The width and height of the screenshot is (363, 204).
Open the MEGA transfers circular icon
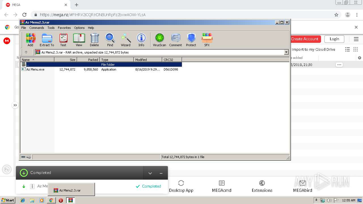point(7,169)
